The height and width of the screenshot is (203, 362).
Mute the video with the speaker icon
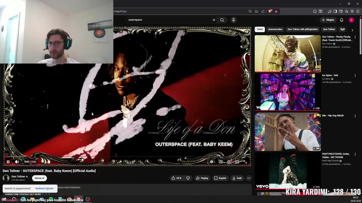click(17, 162)
